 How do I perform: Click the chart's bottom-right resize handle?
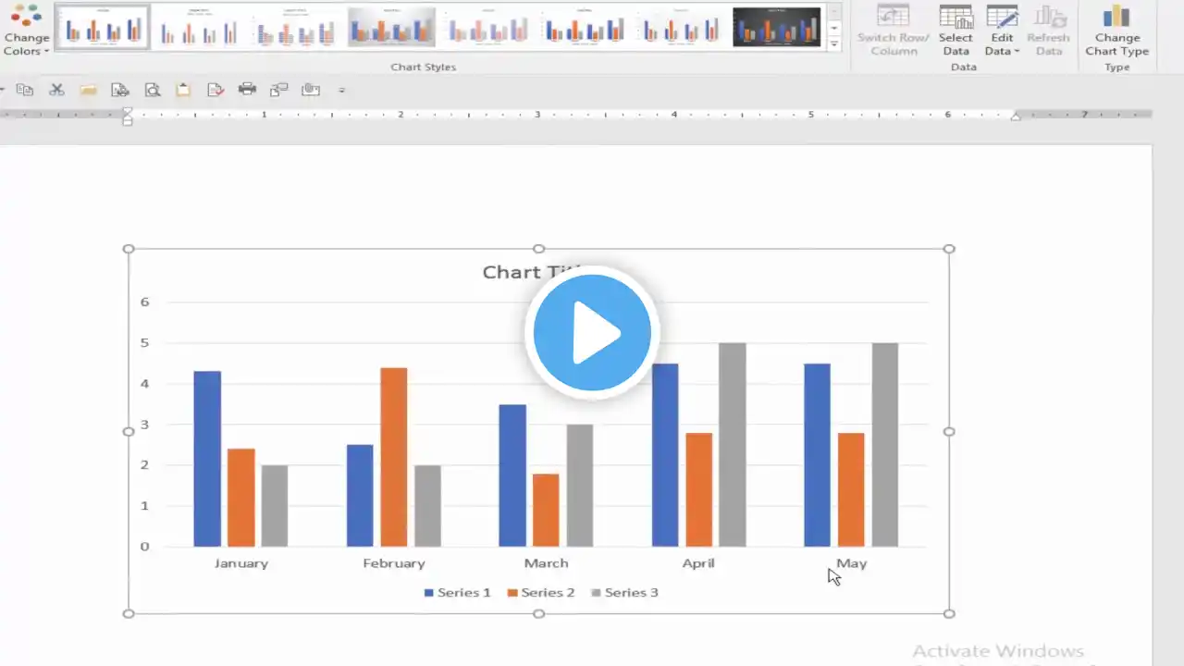click(x=949, y=613)
